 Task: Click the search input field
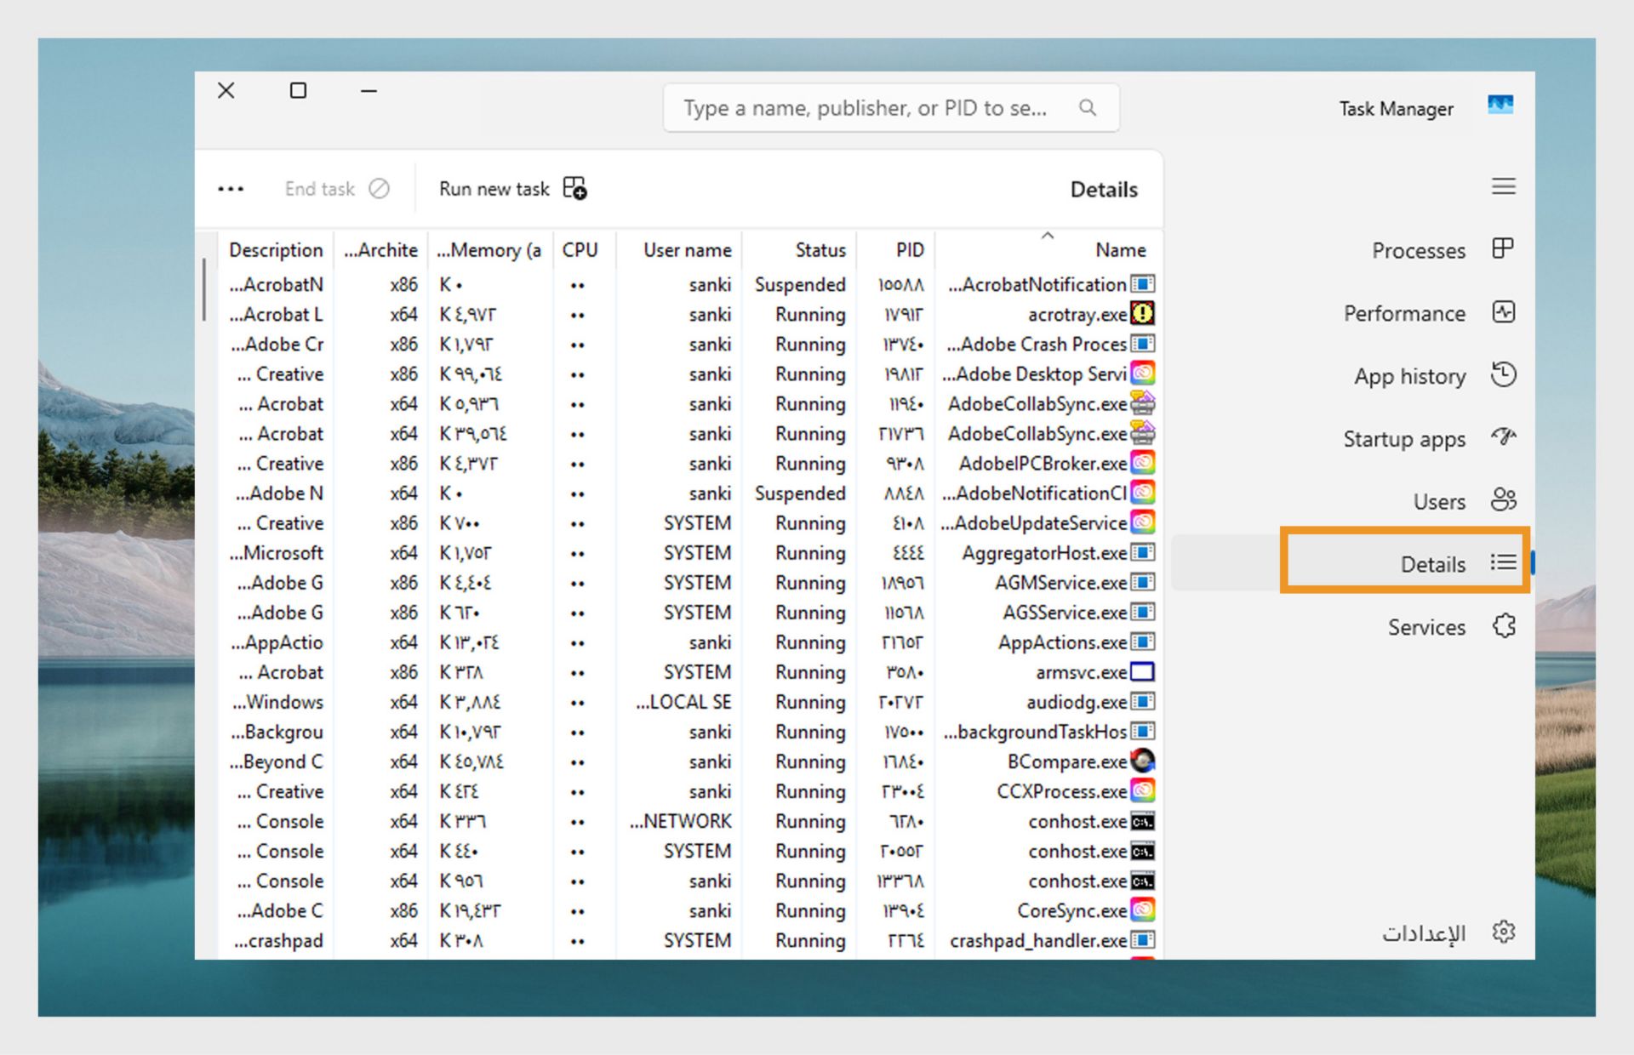(x=864, y=108)
